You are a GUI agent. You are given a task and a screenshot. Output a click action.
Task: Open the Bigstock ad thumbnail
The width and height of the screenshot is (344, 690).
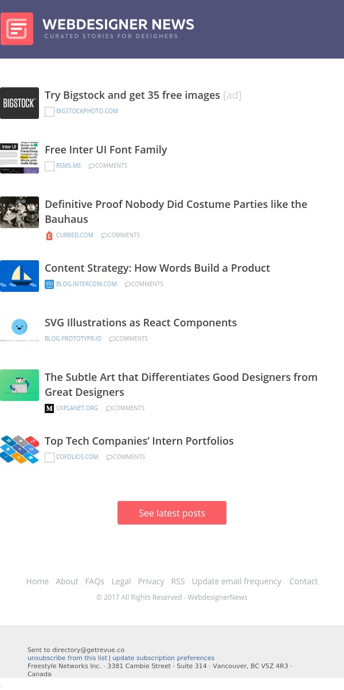point(19,103)
